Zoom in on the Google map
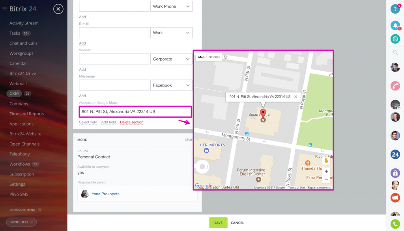Image resolution: width=404 pixels, height=231 pixels. click(326, 172)
